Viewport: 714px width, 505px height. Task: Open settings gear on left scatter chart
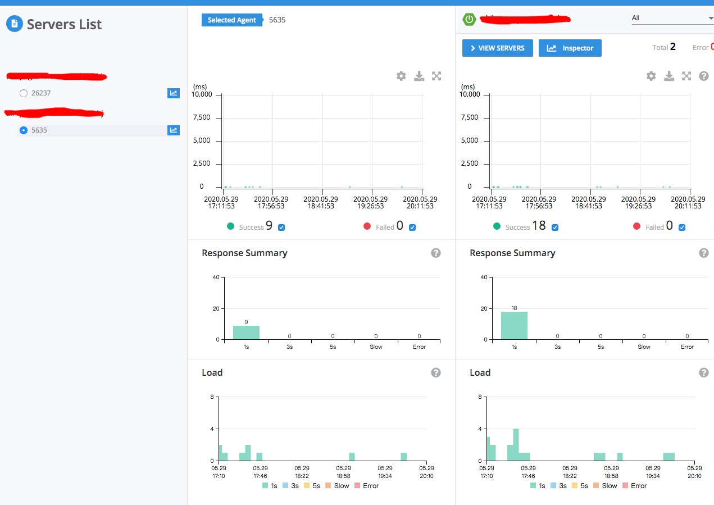coord(401,76)
